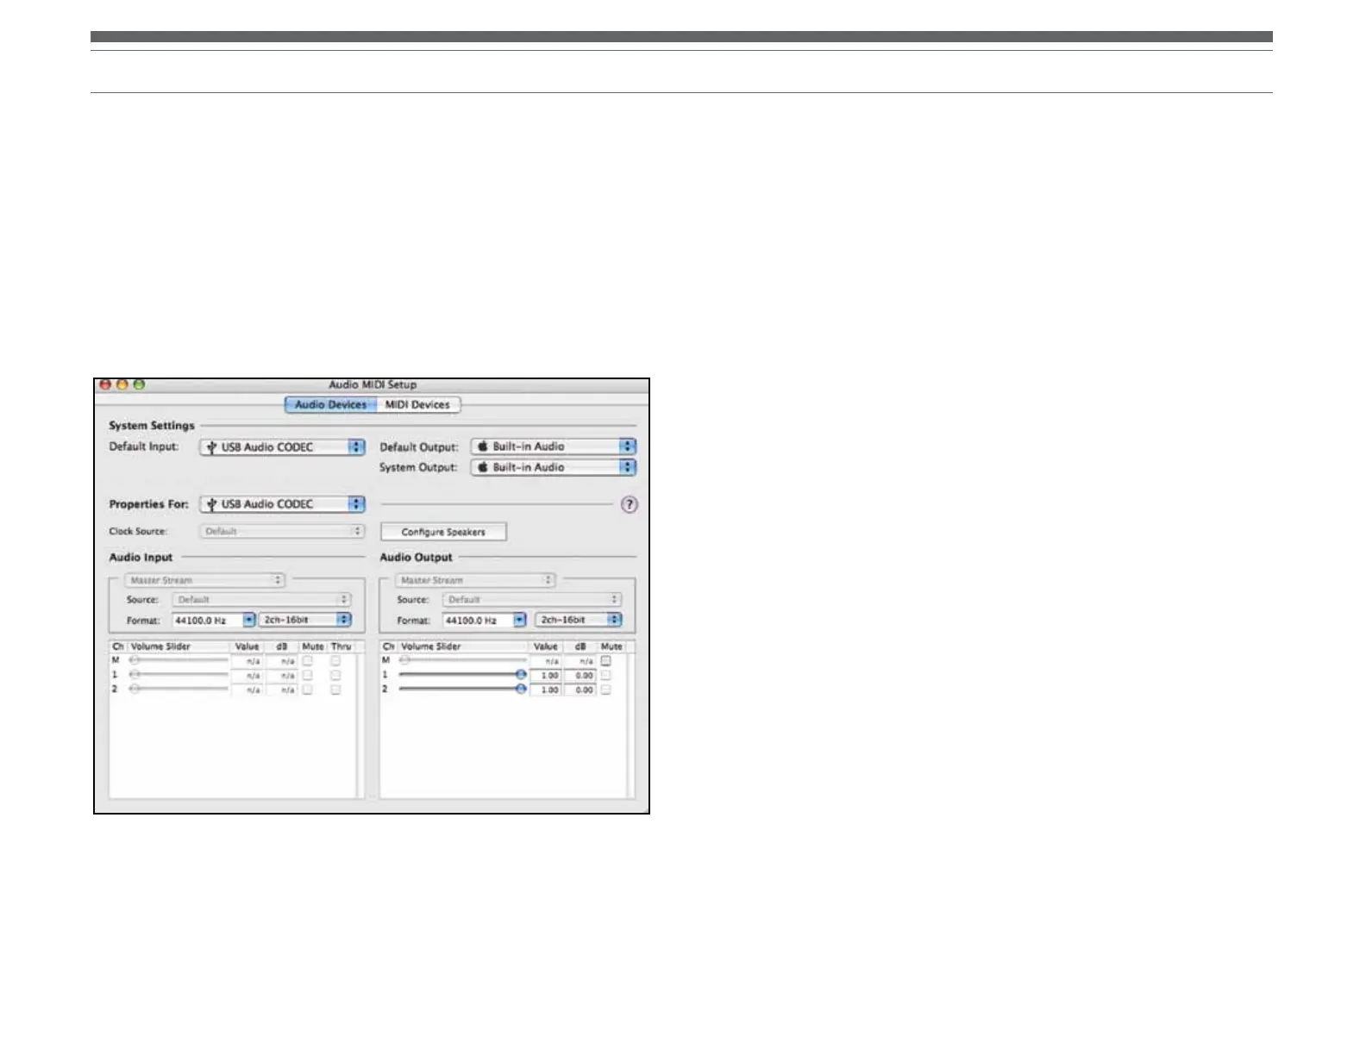Toggle Mute for Audio Input channel 2
This screenshot has height=1055, width=1366.
pyautogui.click(x=307, y=690)
